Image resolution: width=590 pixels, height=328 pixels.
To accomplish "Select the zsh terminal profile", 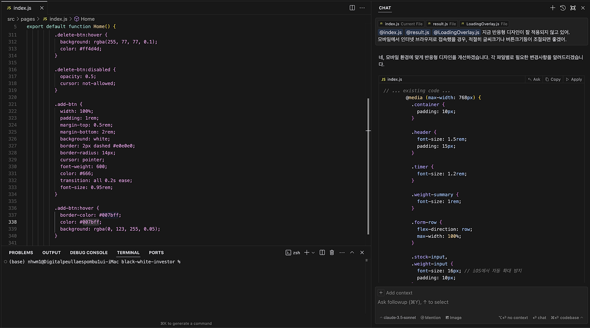I will click(x=293, y=252).
